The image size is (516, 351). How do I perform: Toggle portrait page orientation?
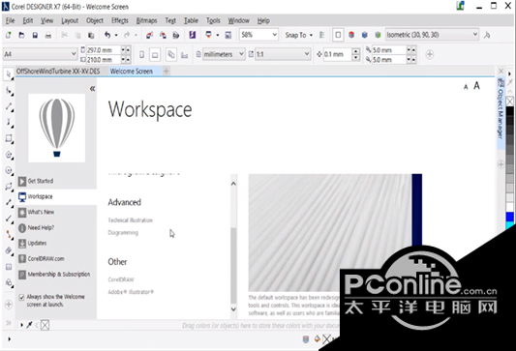(142, 54)
